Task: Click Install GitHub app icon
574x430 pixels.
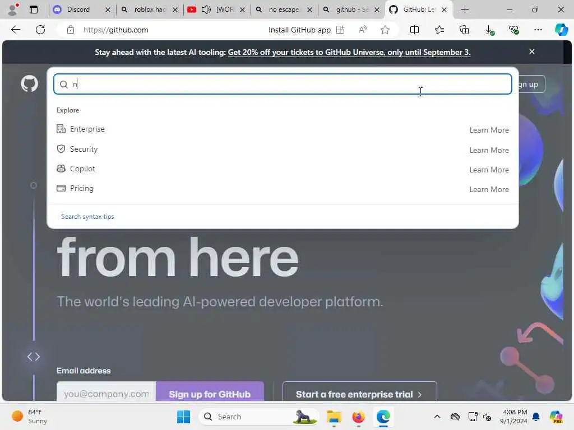Action: coord(340,30)
